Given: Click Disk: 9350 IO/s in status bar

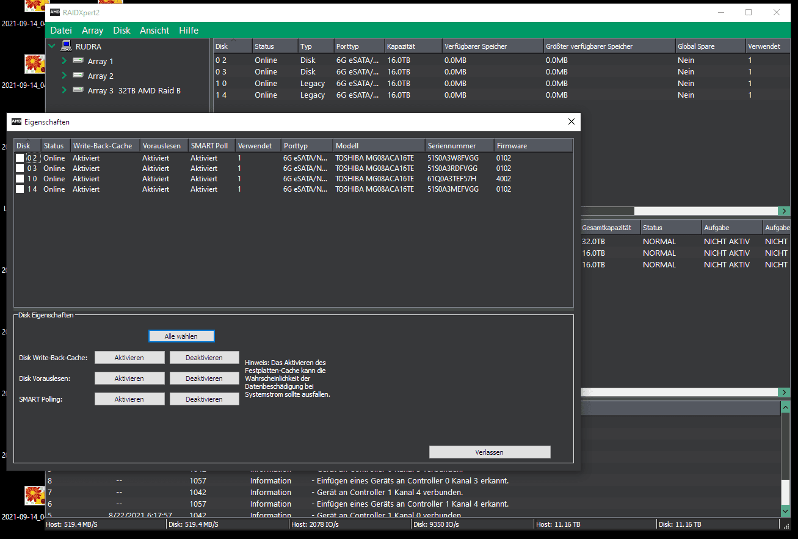Looking at the screenshot, I should coord(436,524).
